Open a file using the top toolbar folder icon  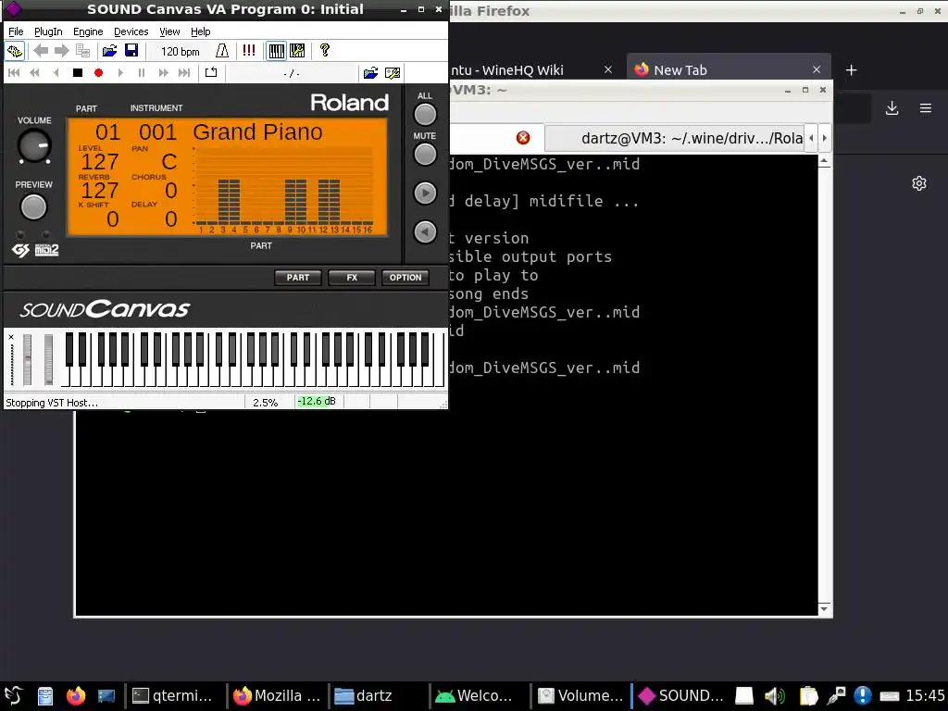(x=109, y=52)
